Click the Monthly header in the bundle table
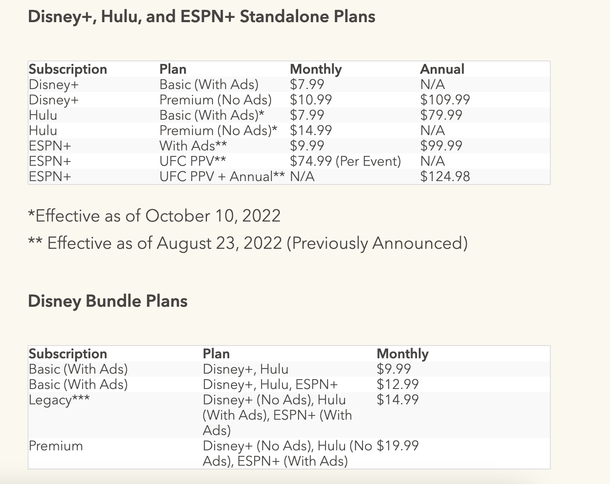 click(402, 354)
